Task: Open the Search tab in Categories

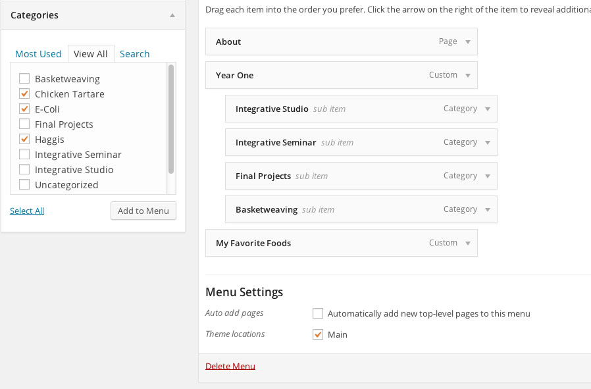Action: pyautogui.click(x=134, y=54)
